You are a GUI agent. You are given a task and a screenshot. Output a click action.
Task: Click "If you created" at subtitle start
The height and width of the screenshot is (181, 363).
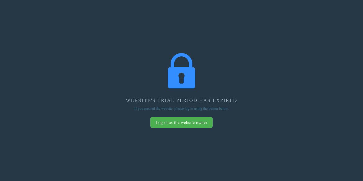pos(145,109)
